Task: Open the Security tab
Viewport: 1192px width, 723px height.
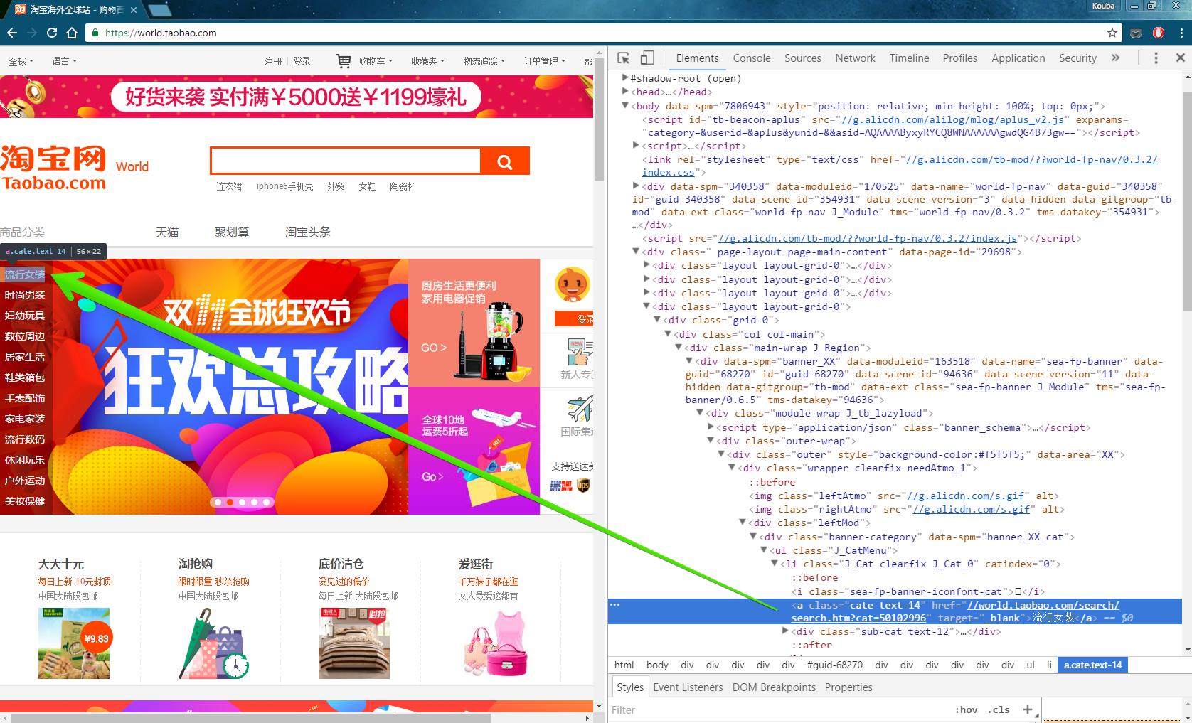Action: point(1077,58)
